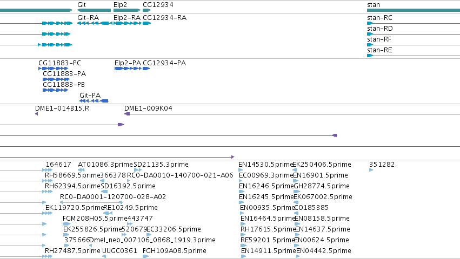
Task: Select the stan-RC transcript label
Action: pos(379,18)
